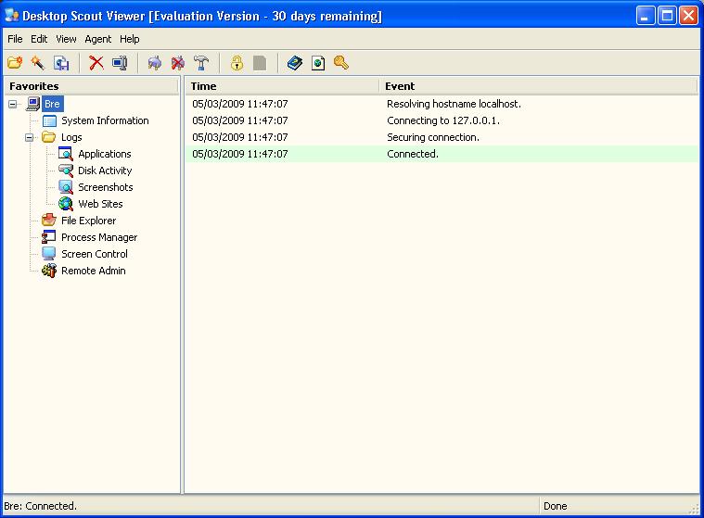Screen dimensions: 704x518
Task: Select the 'Resolving hostname localhost.' event
Action: [x=454, y=104]
